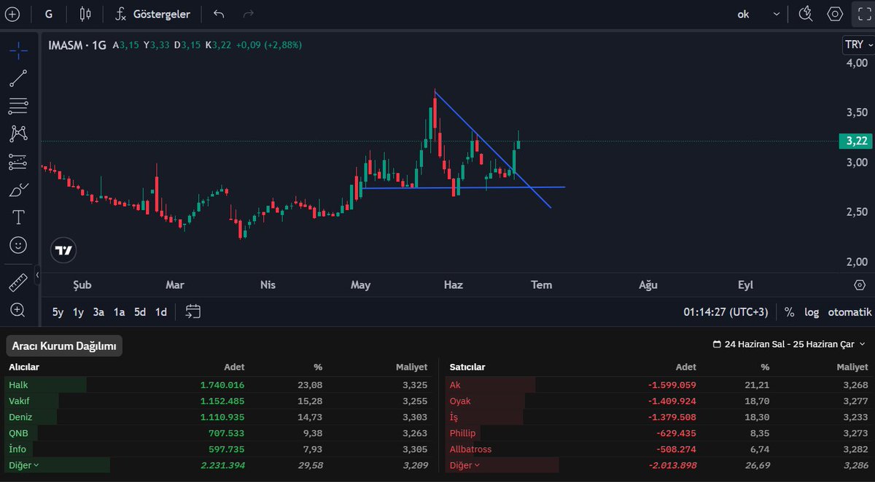Collapse the drawing toolbar with arrow
Image resolution: width=875 pixels, height=482 pixels.
[x=38, y=275]
